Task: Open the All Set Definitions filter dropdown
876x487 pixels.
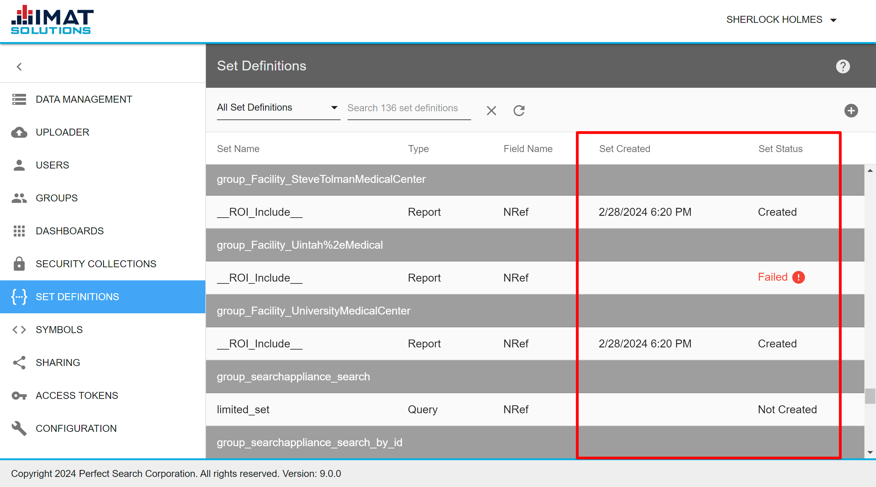Action: [x=278, y=108]
